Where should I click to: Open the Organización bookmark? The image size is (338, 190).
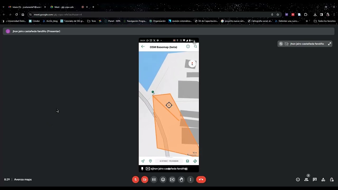coord(157,21)
